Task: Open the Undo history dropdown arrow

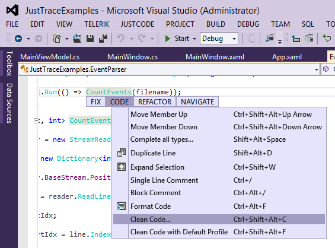Action: point(132,39)
